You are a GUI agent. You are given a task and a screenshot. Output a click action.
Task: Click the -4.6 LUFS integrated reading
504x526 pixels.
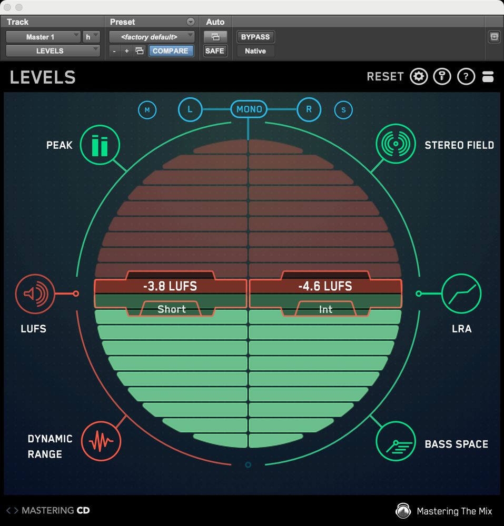pos(325,286)
